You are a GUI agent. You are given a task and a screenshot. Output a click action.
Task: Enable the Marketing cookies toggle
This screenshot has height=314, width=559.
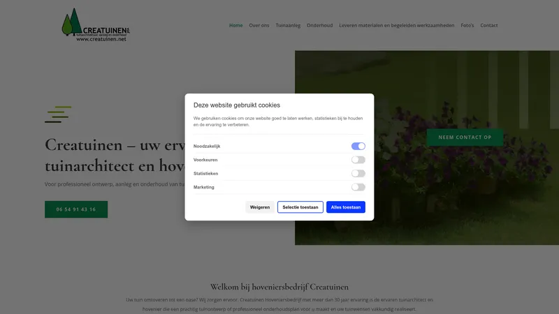point(358,187)
